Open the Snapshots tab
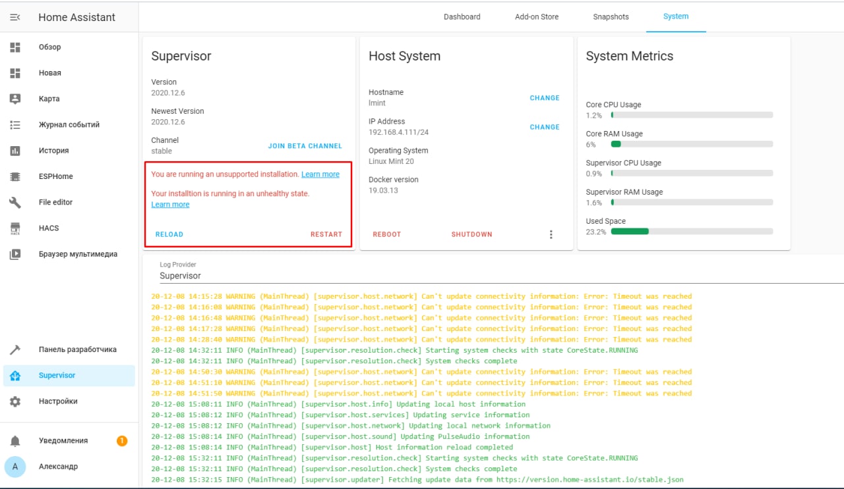The height and width of the screenshot is (489, 844). click(611, 16)
